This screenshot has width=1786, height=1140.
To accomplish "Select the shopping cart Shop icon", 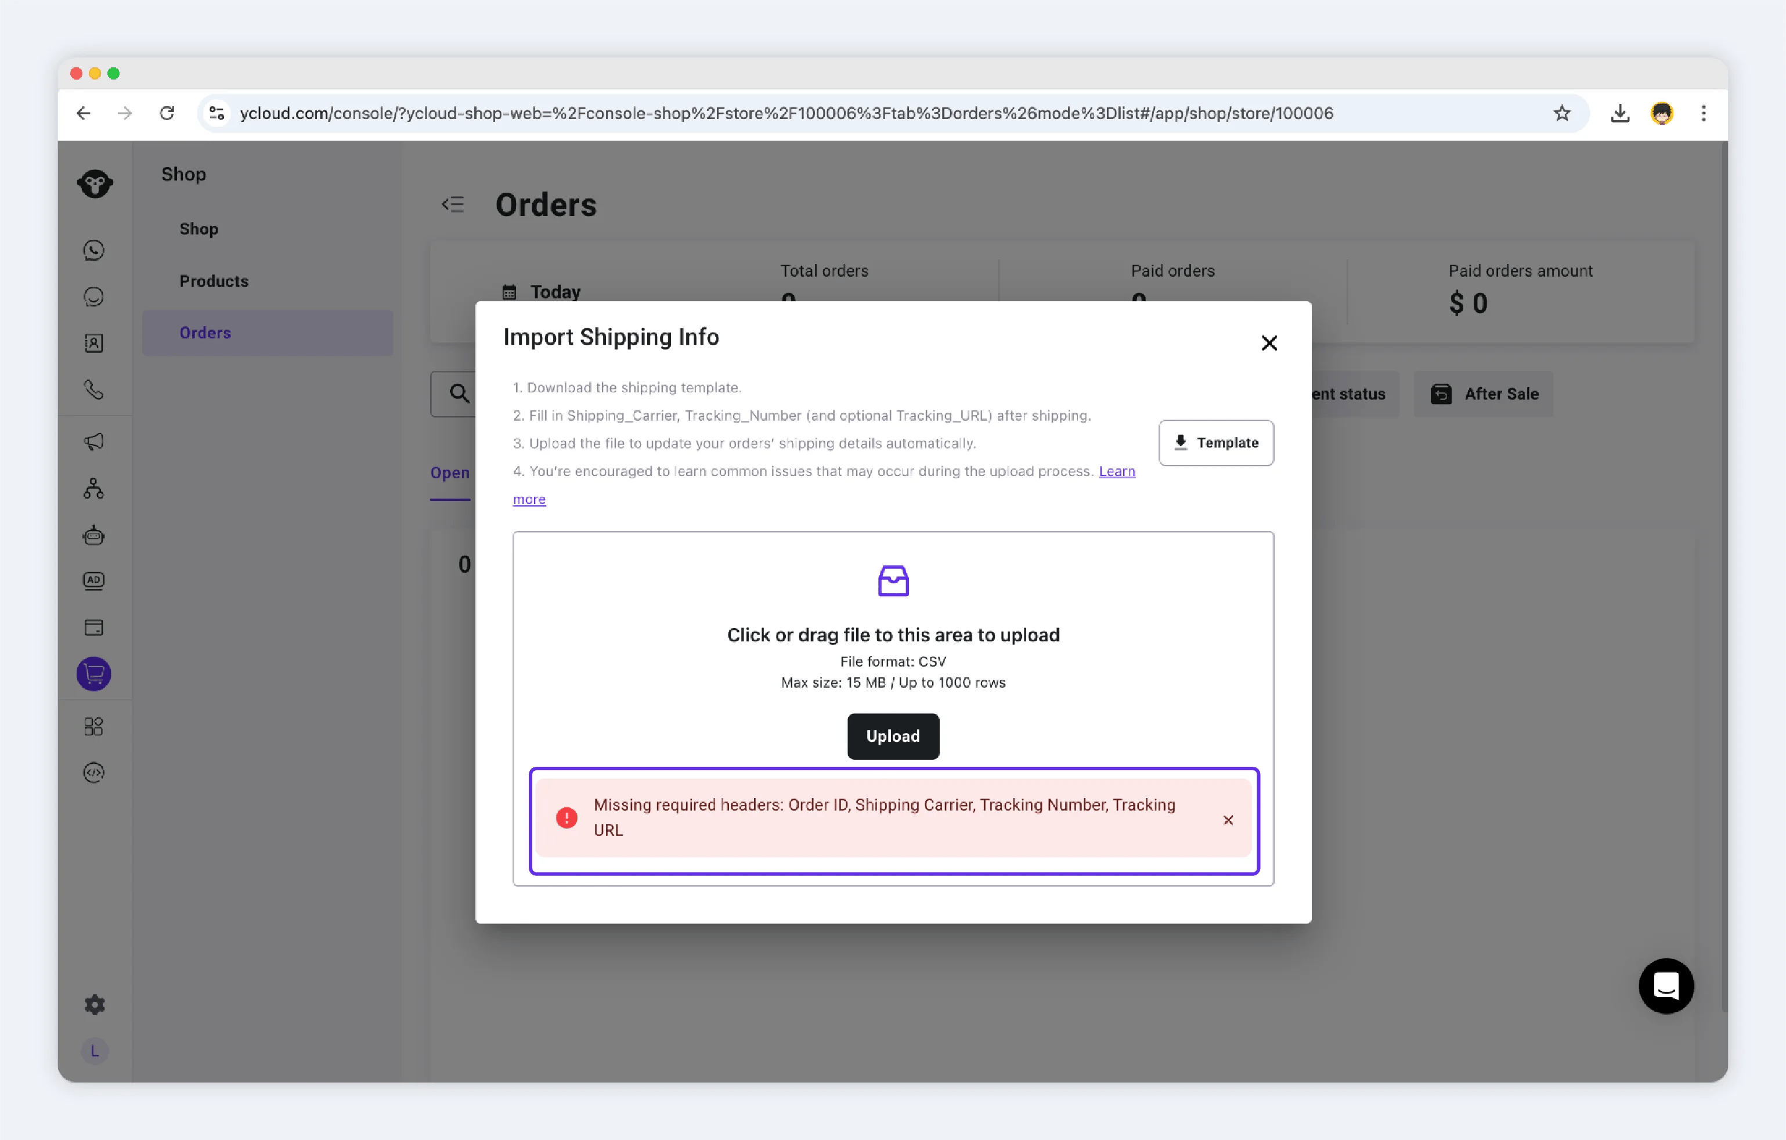I will 94,674.
